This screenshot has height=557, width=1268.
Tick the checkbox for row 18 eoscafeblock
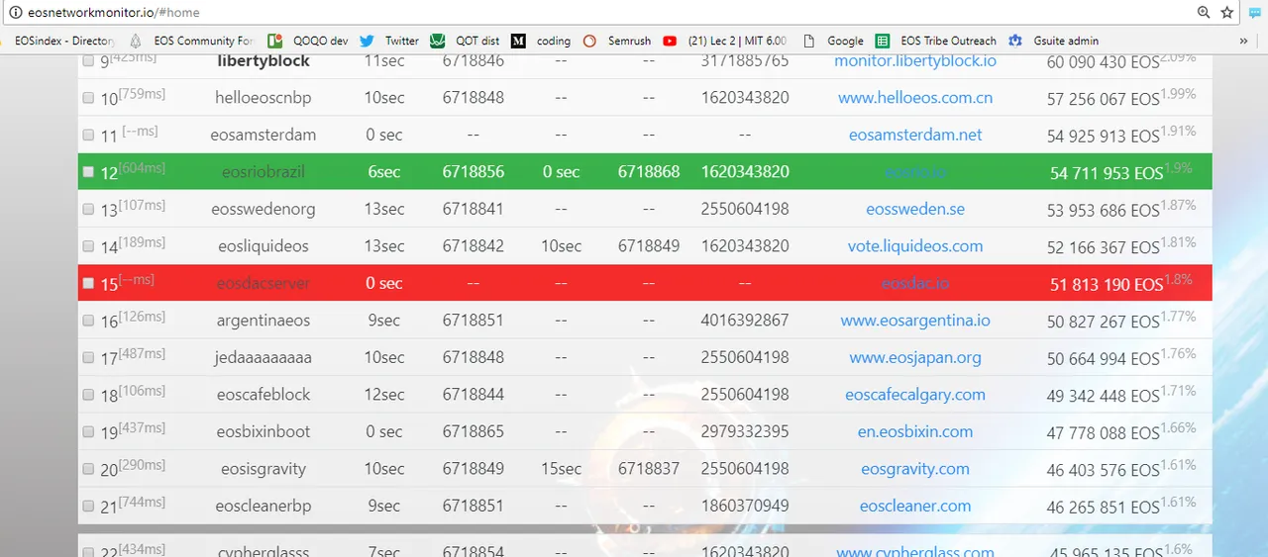[88, 395]
